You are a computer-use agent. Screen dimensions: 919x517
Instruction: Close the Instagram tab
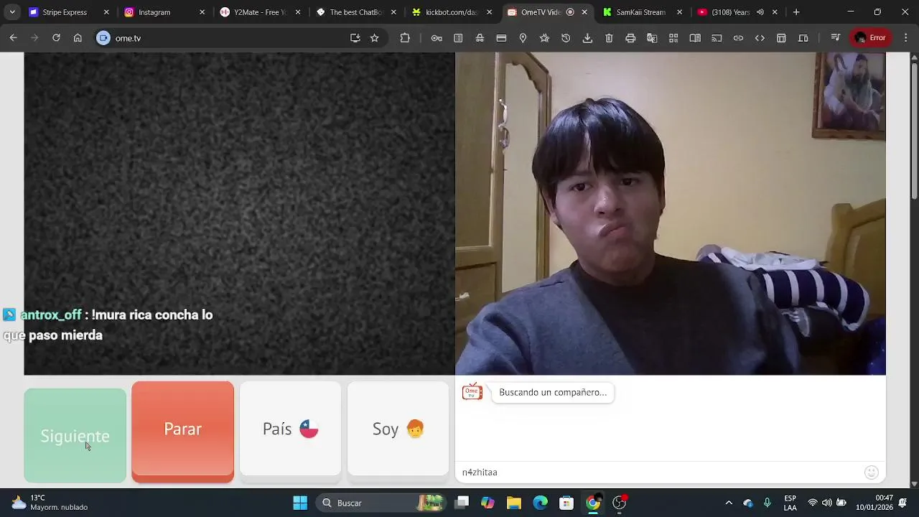click(202, 12)
